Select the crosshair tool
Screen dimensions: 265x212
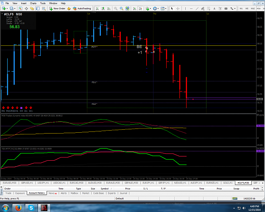click(178, 8)
